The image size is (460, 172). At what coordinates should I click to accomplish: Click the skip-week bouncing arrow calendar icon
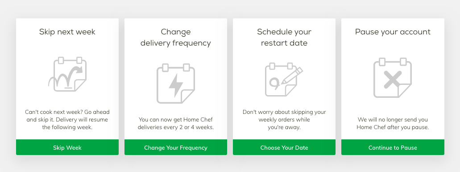click(x=67, y=74)
